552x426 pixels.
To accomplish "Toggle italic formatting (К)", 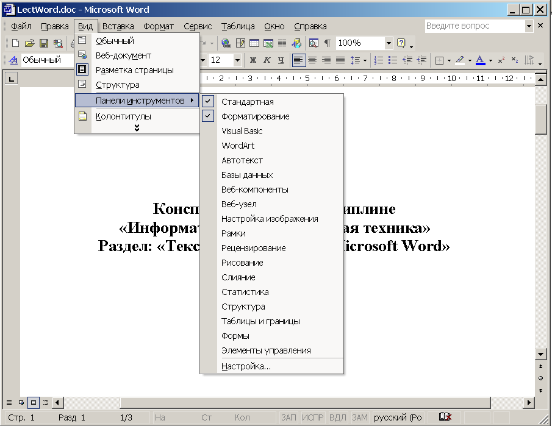I will point(267,60).
